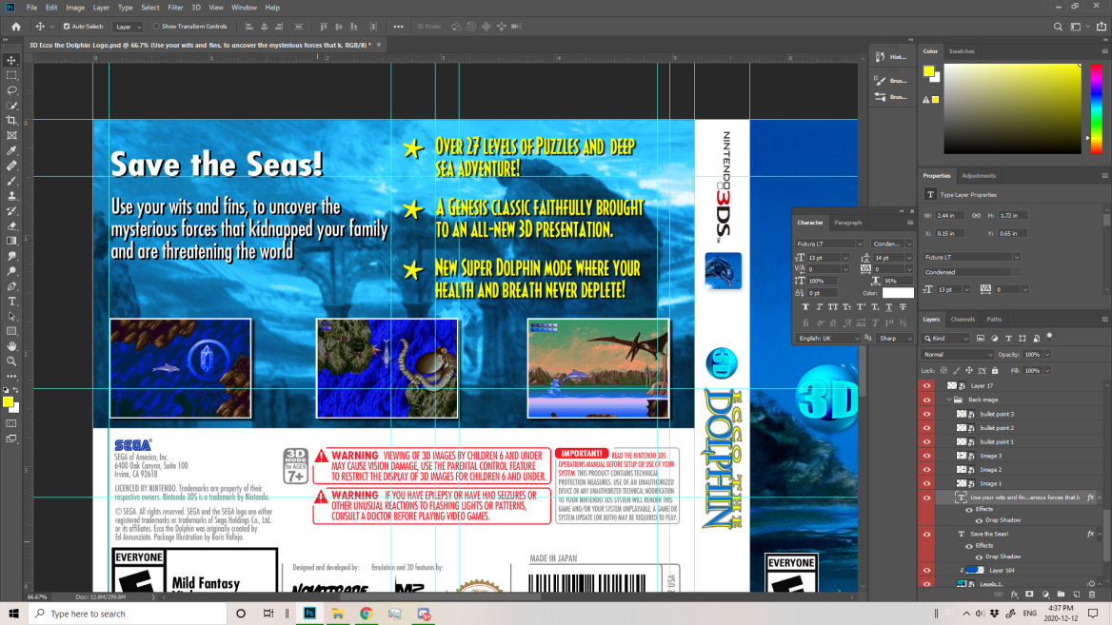Switch to the Channels tab
Viewport: 1112px width, 625px height.
coord(963,320)
